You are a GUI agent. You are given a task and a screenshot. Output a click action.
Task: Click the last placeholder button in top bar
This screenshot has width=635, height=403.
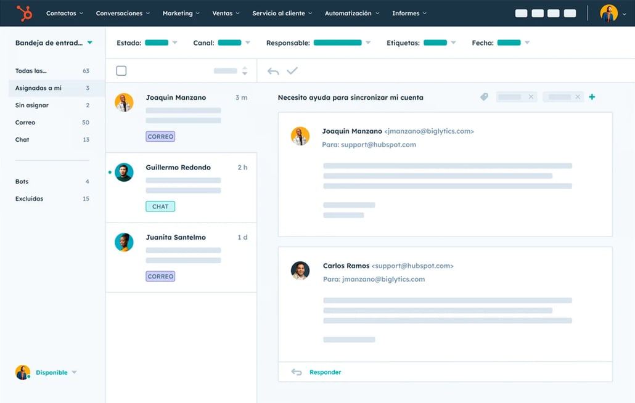(570, 14)
